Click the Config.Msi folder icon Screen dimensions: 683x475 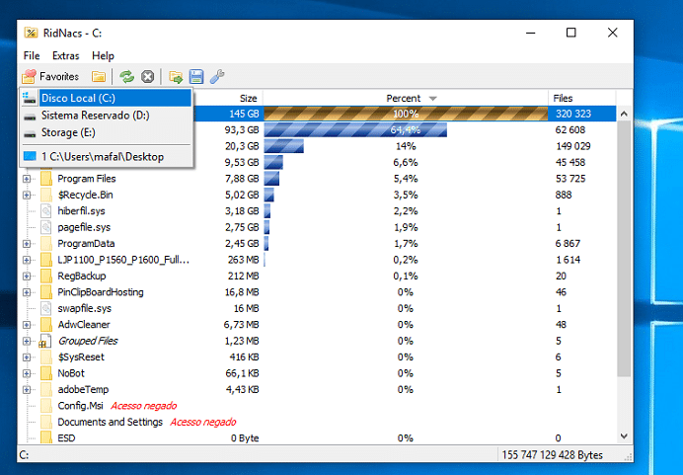click(46, 406)
